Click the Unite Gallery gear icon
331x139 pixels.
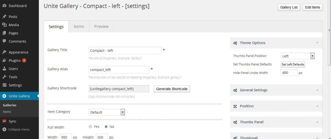[4, 96]
